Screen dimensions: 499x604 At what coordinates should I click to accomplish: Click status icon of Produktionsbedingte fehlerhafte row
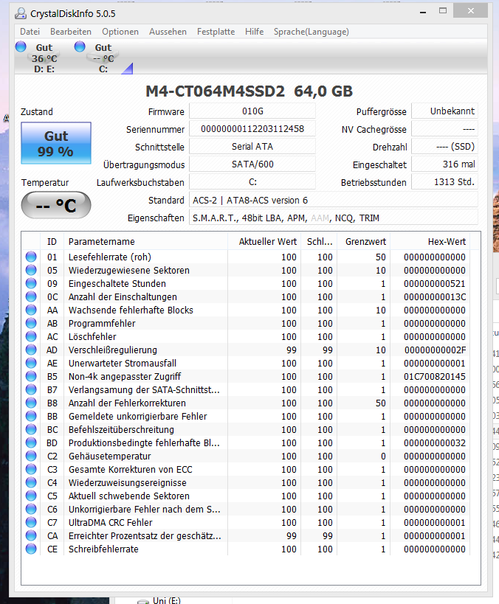[31, 442]
